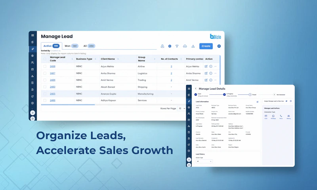
Task: Choose Meeting interaction type
Action: 288,117
